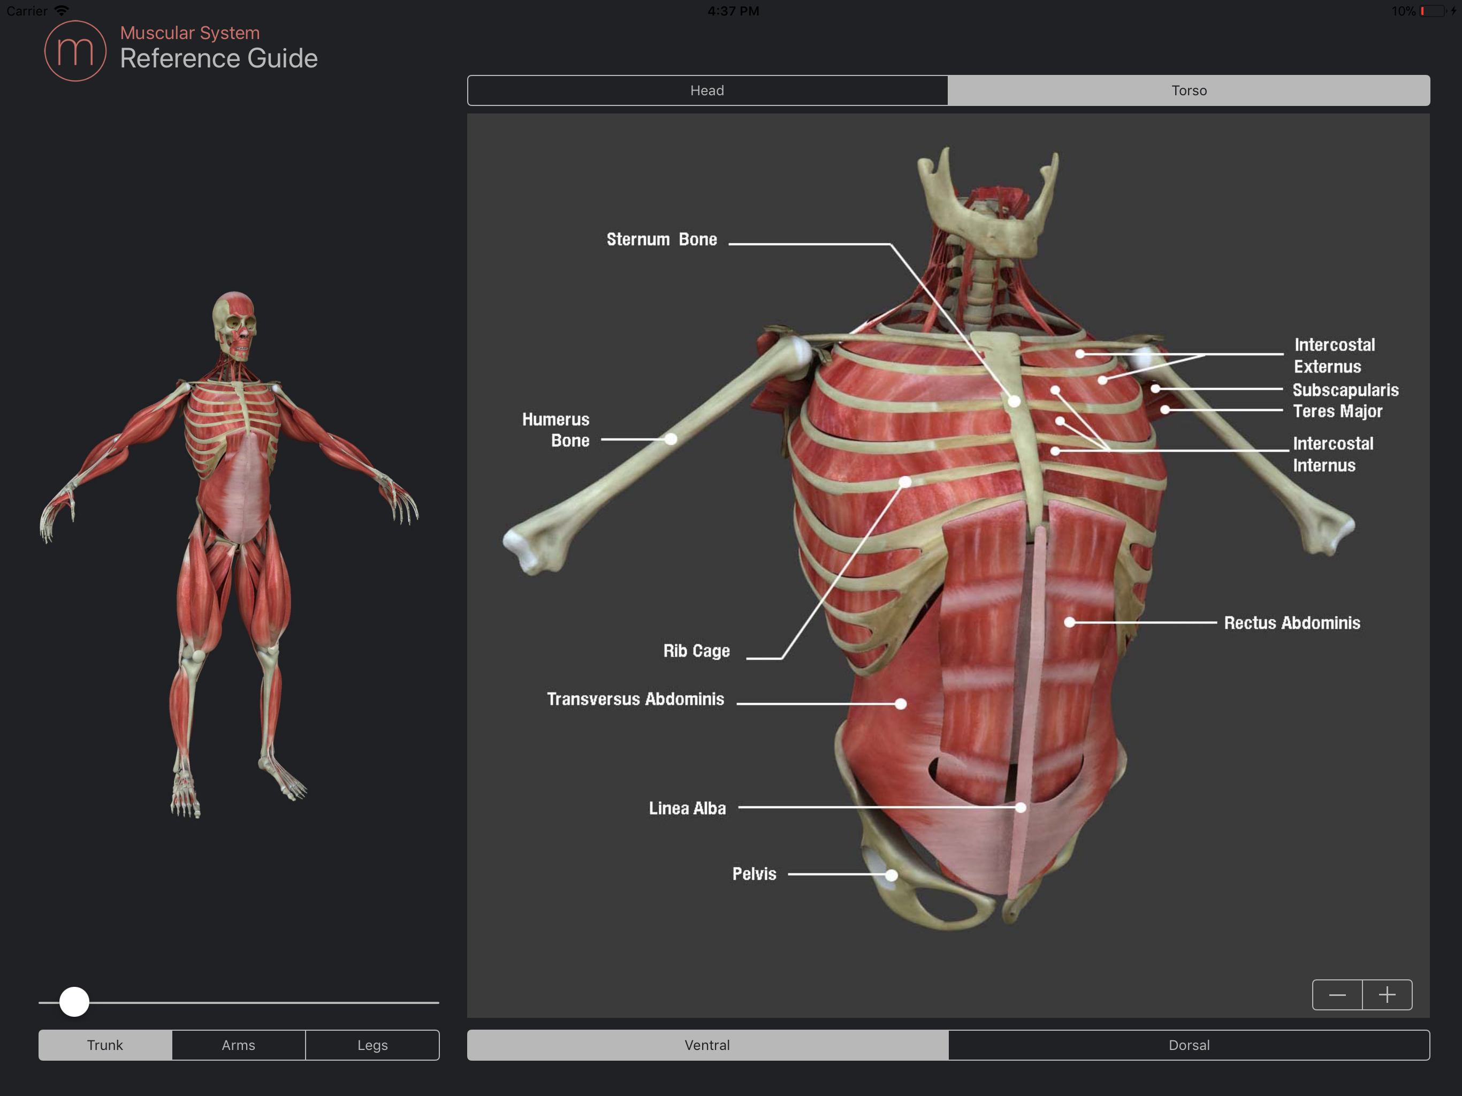Tap the Pelvis marker dot
Screen dimensions: 1462x1096
(891, 875)
